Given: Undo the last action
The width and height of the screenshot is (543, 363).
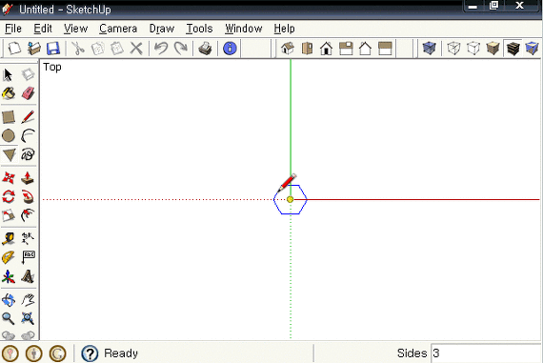Looking at the screenshot, I should [161, 49].
